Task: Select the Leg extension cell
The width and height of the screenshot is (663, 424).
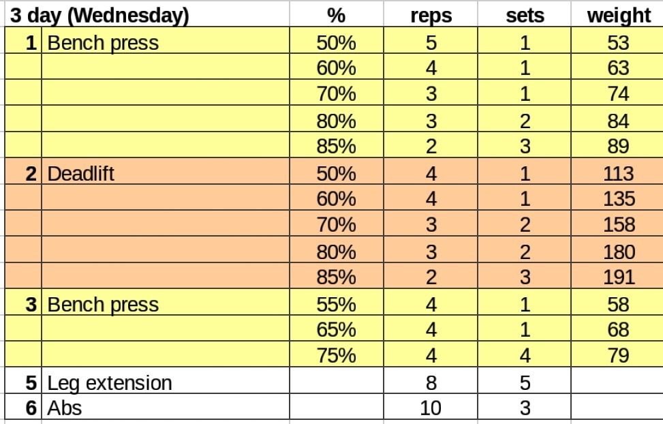Action: 109,382
